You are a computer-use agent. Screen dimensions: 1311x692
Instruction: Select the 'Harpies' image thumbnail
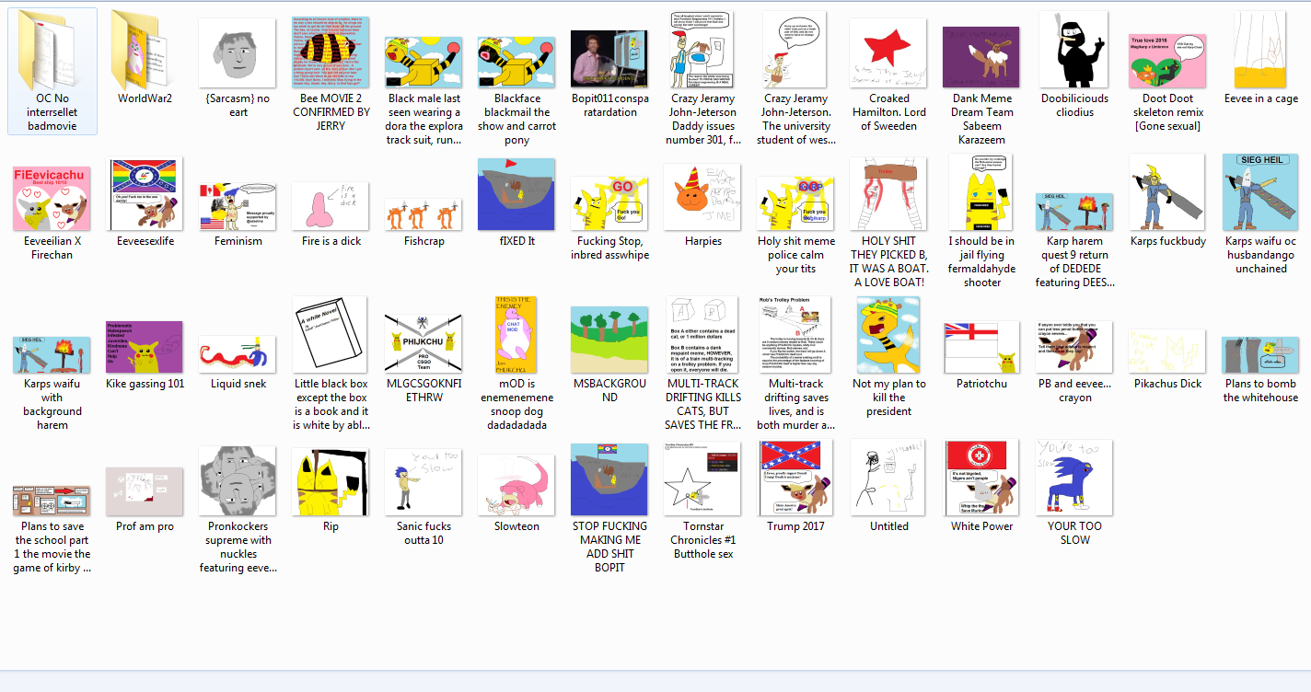(702, 198)
